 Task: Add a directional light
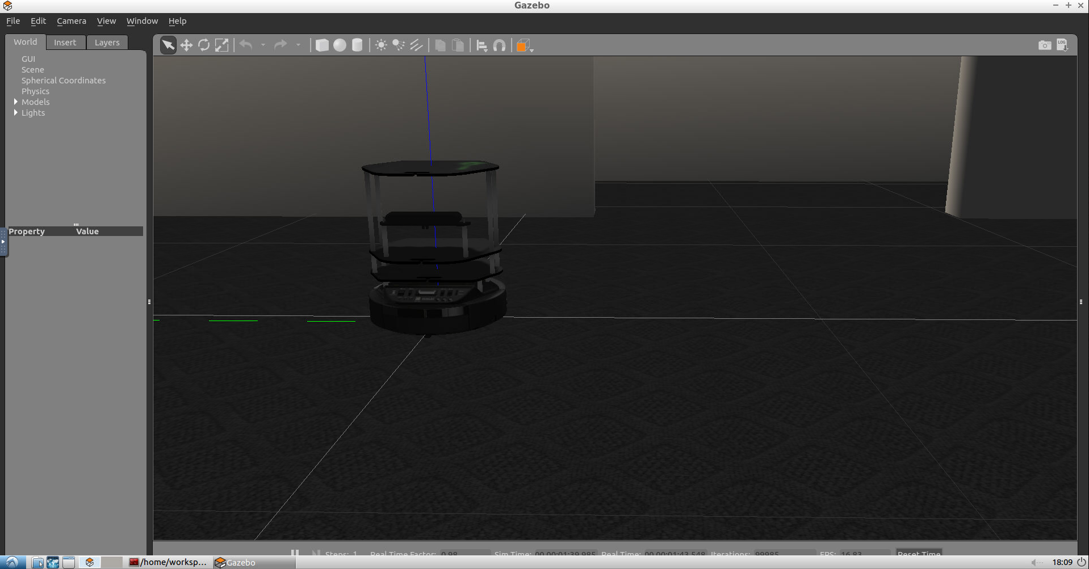[416, 45]
